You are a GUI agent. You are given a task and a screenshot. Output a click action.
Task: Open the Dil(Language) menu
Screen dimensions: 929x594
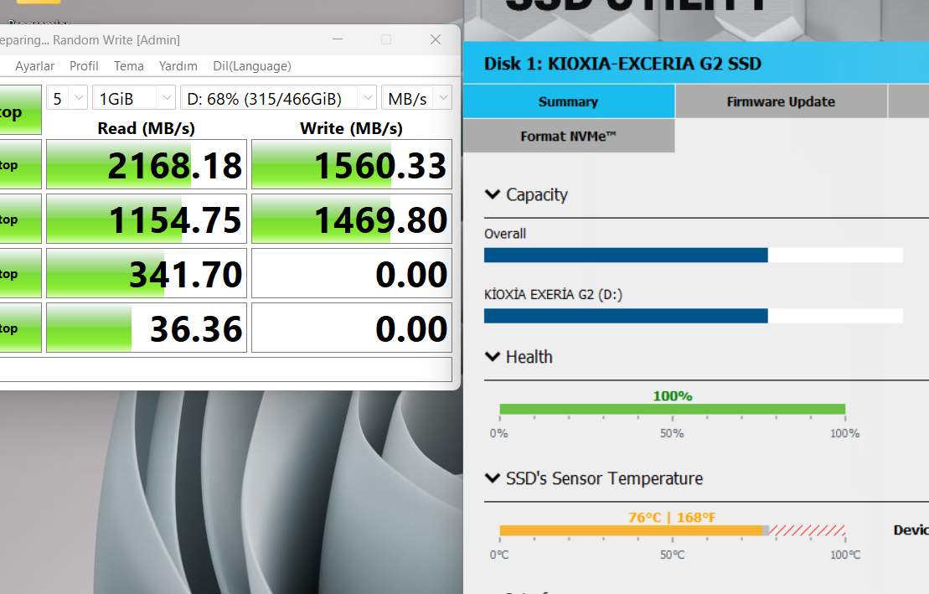coord(252,66)
